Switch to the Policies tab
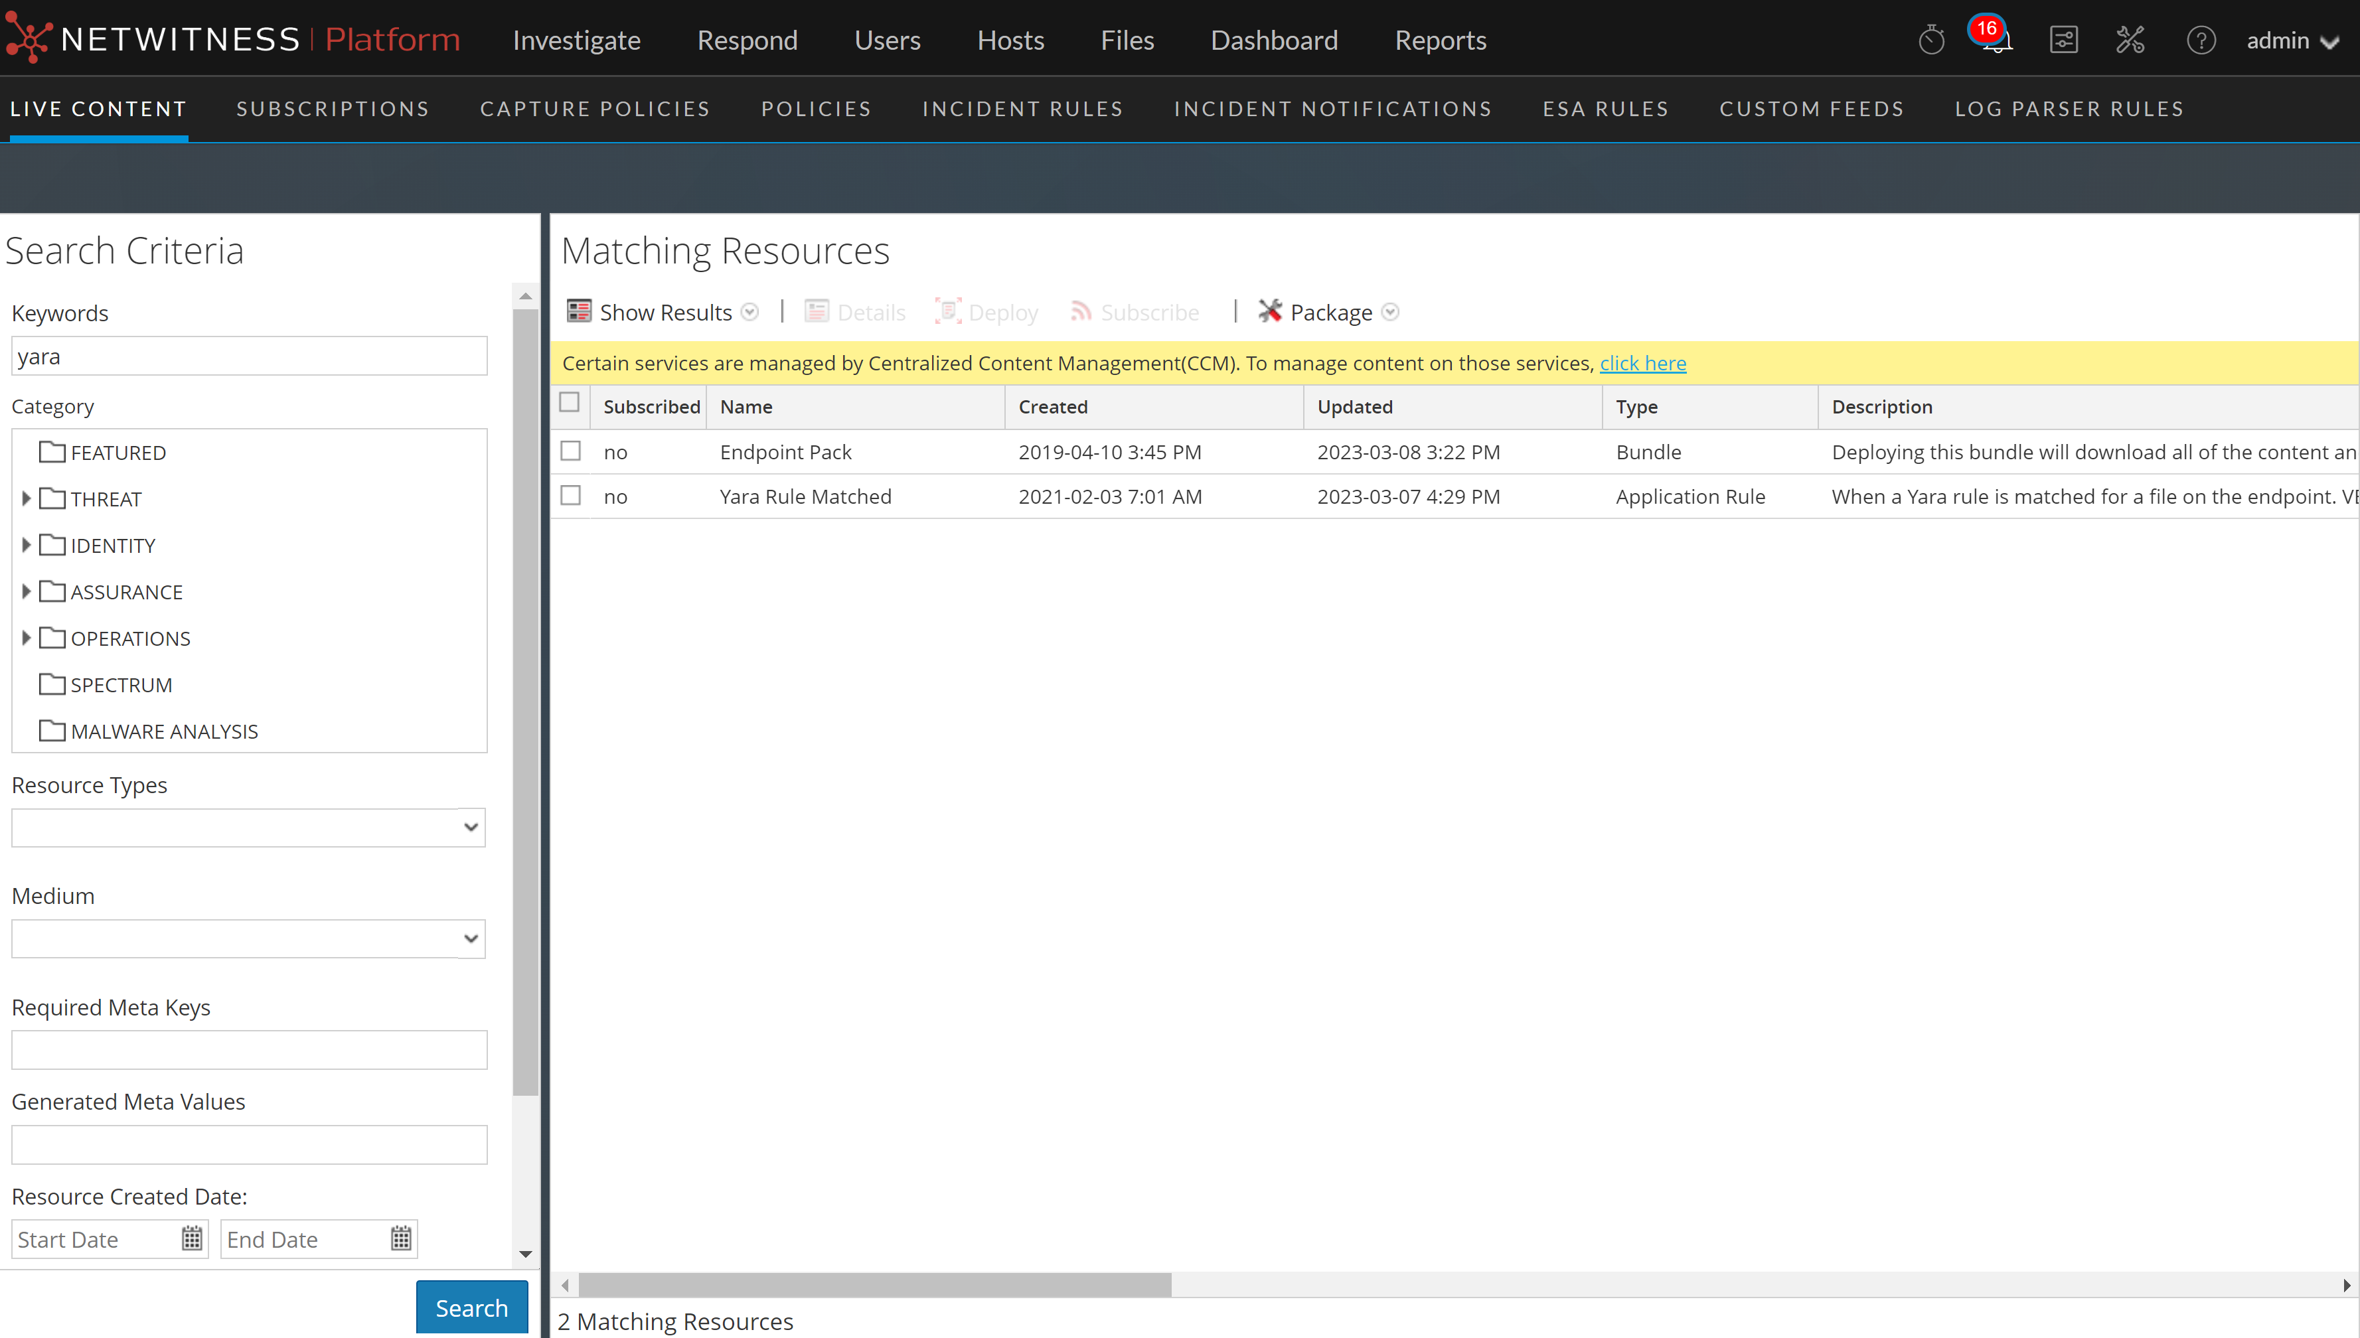2360x1338 pixels. coord(816,108)
